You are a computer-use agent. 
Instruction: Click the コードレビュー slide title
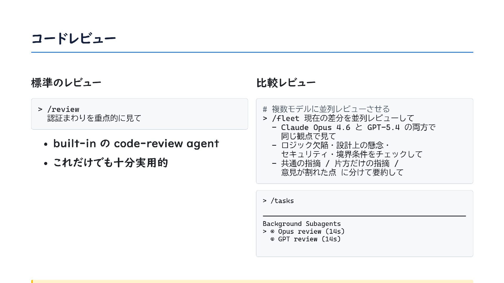pyautogui.click(x=73, y=38)
